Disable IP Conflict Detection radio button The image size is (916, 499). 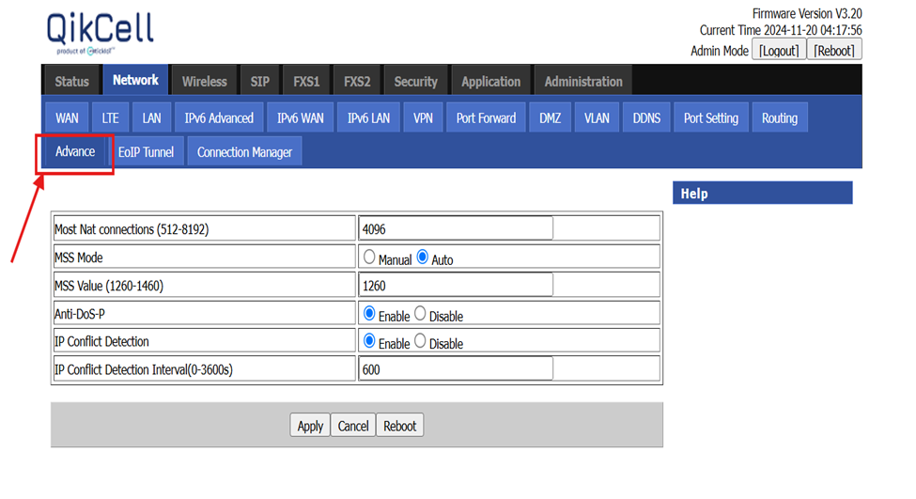(420, 342)
